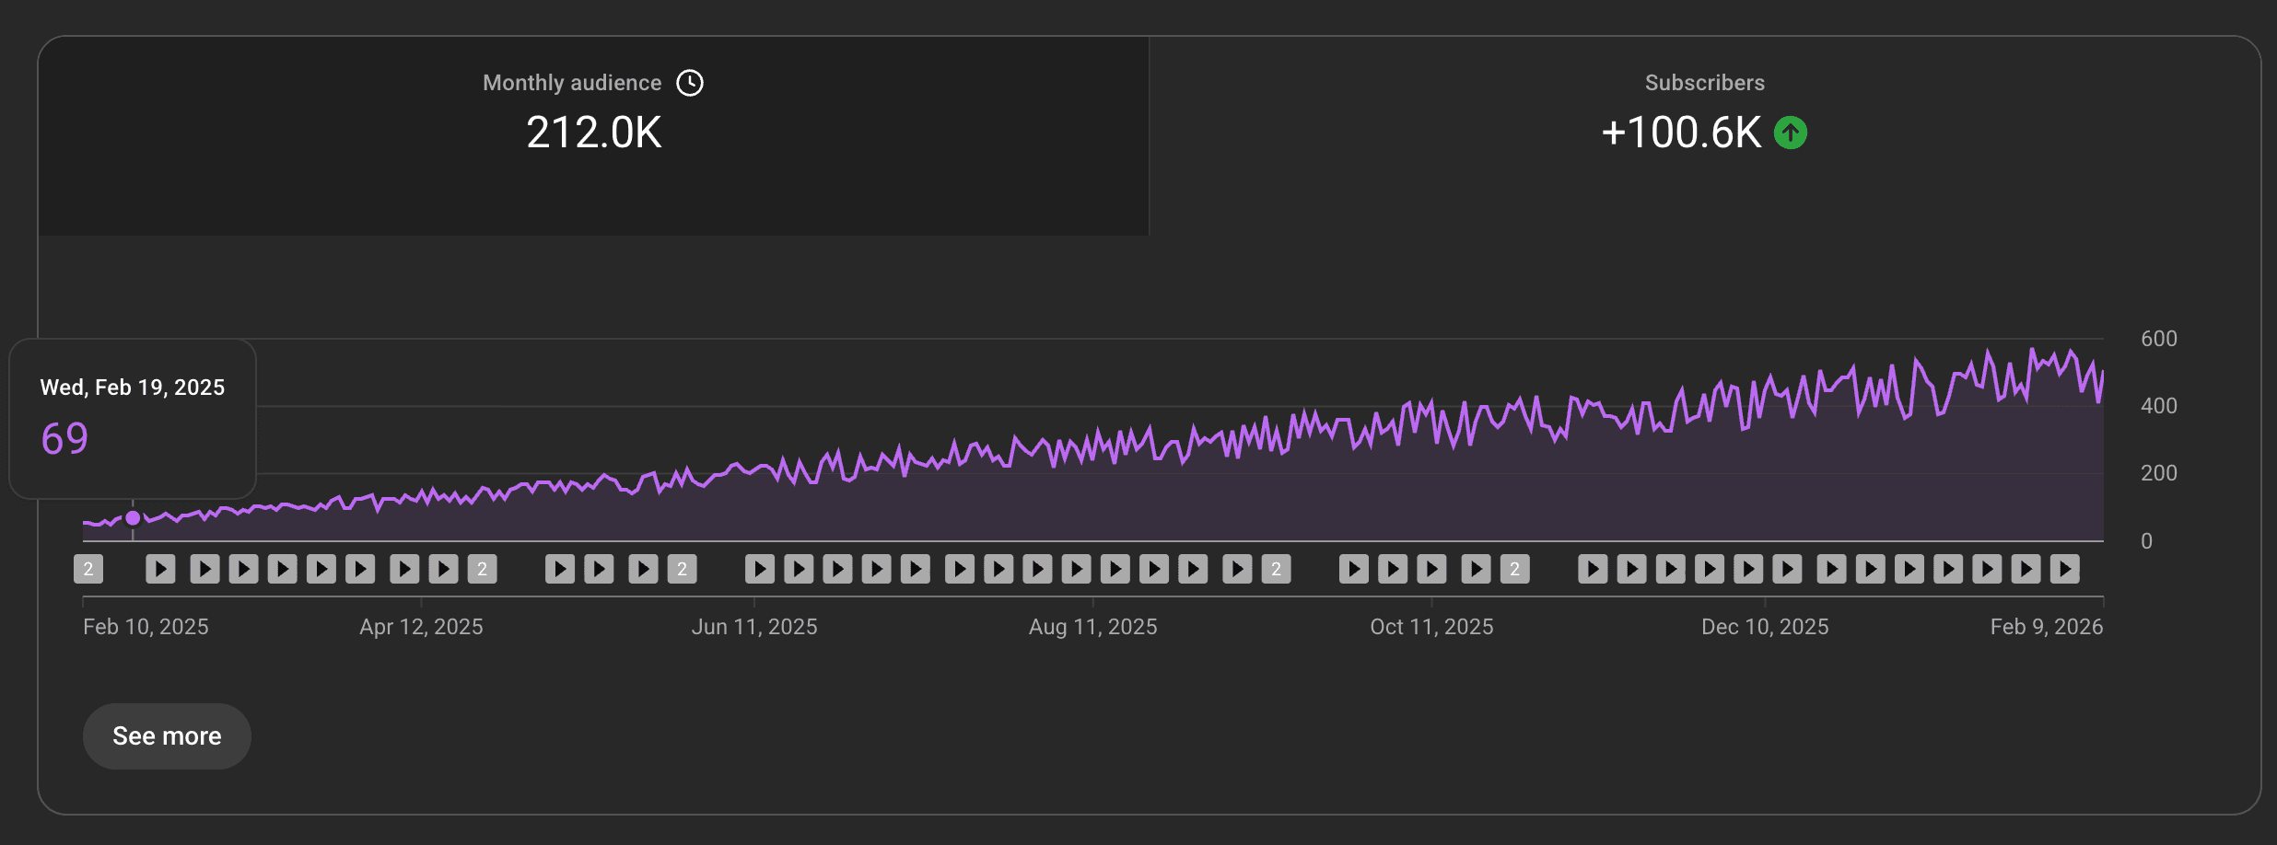Click the leftmost '2' video badge on the timeline

coord(88,569)
